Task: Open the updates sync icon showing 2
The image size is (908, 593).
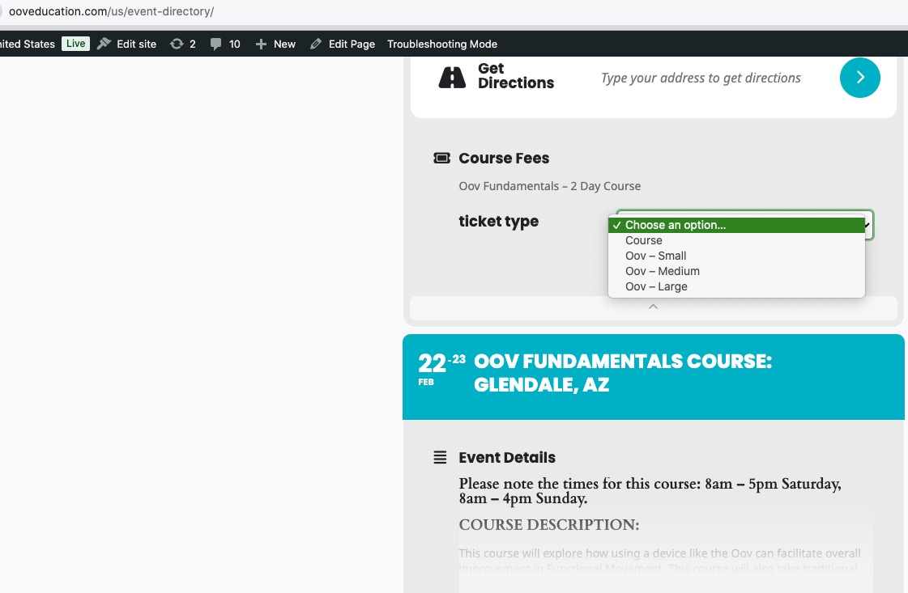Action: pos(177,44)
